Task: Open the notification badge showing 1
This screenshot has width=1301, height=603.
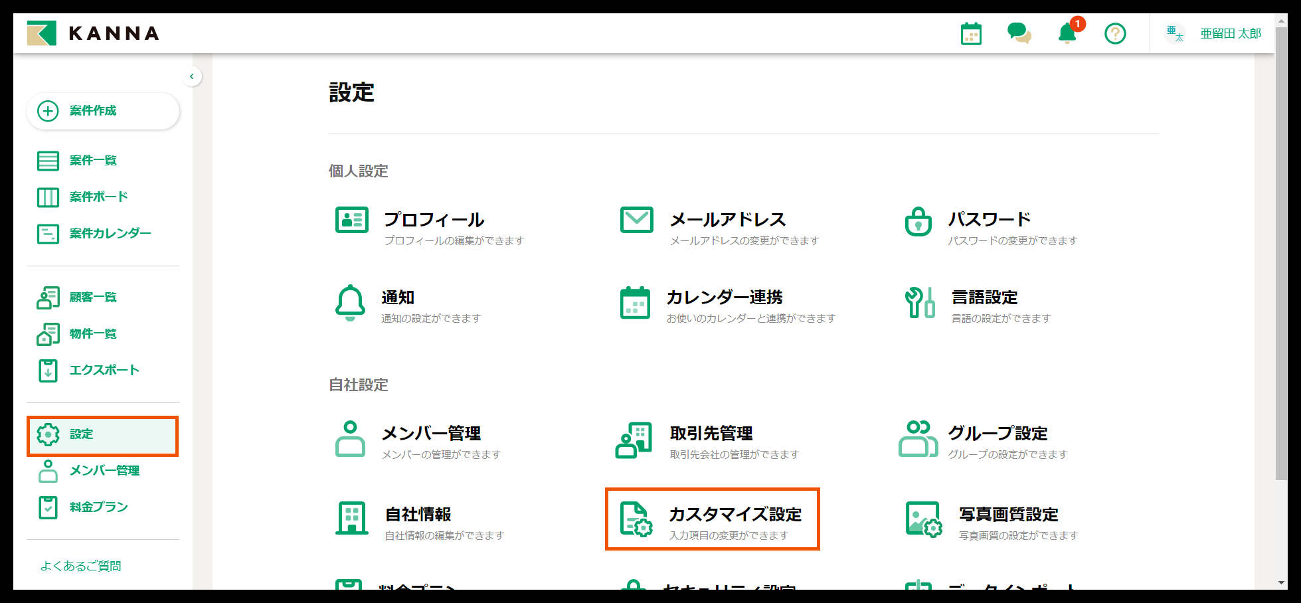Action: pyautogui.click(x=1077, y=23)
